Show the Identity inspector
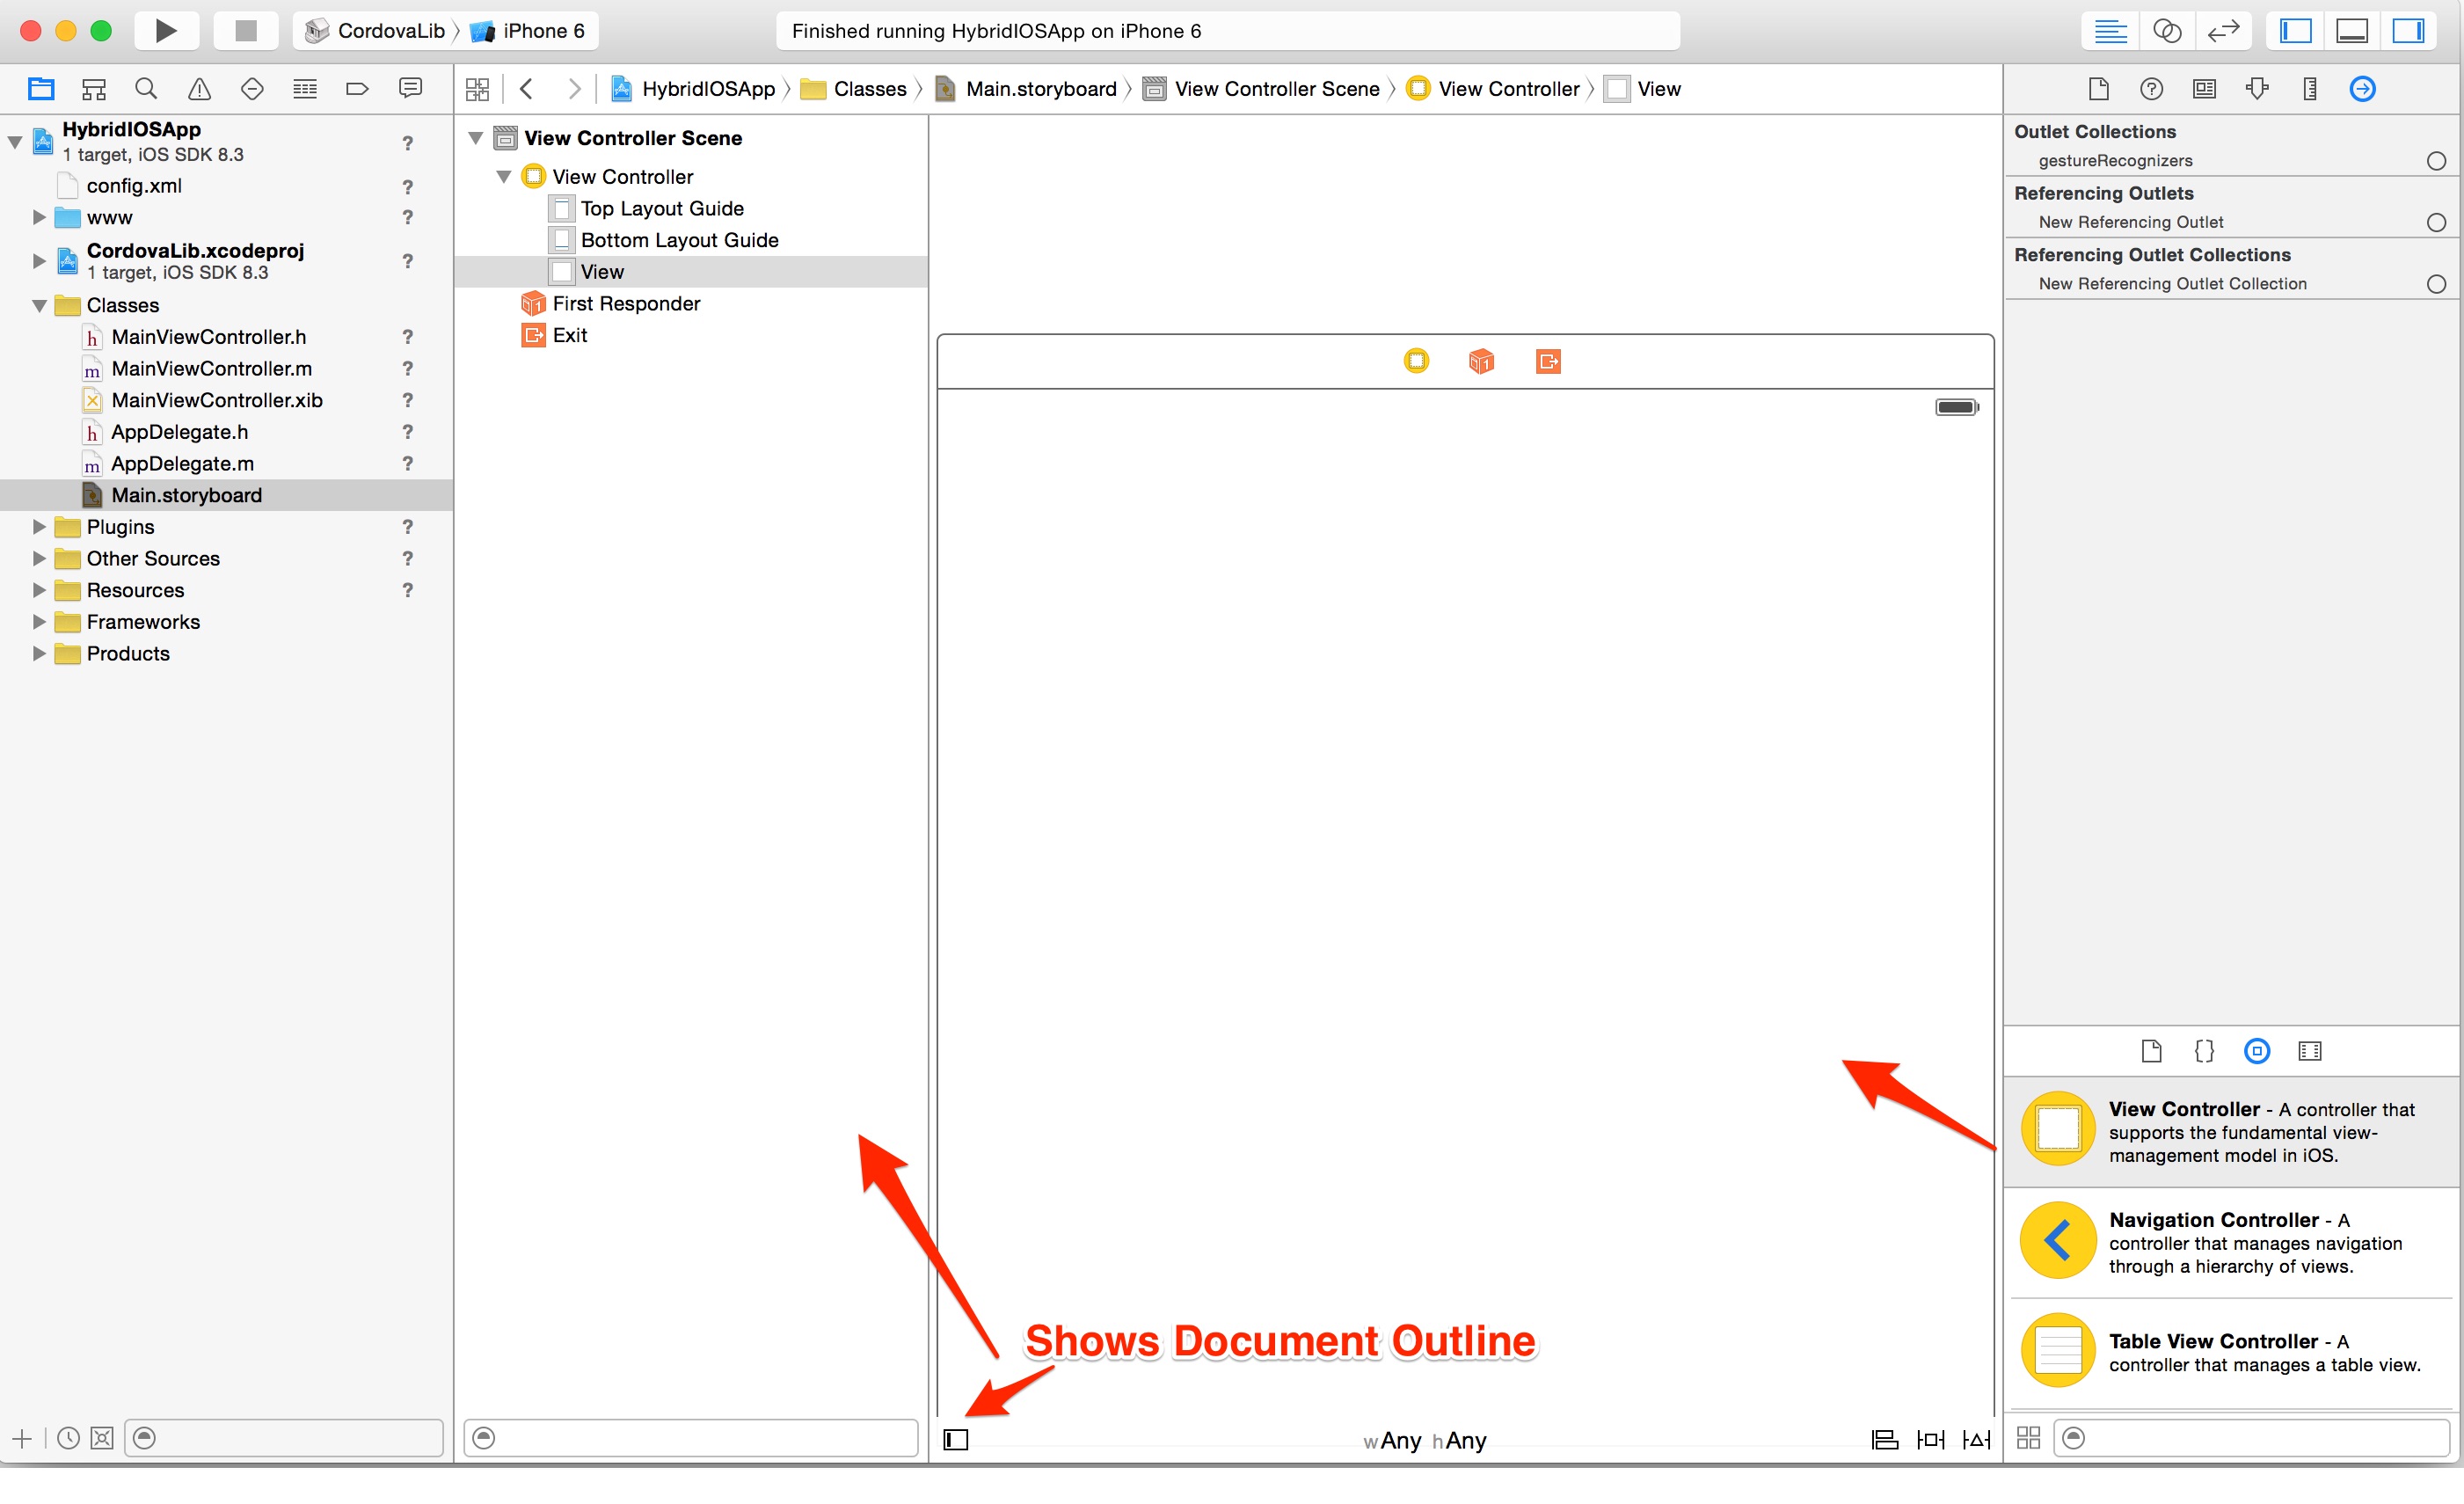The image size is (2464, 1504). pyautogui.click(x=2204, y=89)
